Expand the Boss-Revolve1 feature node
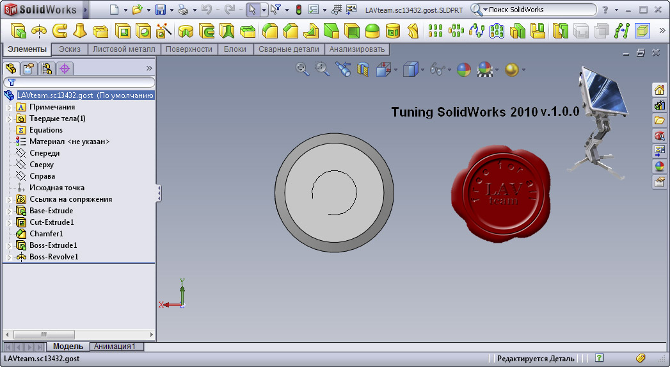Viewport: 670px width, 367px height. tap(10, 257)
